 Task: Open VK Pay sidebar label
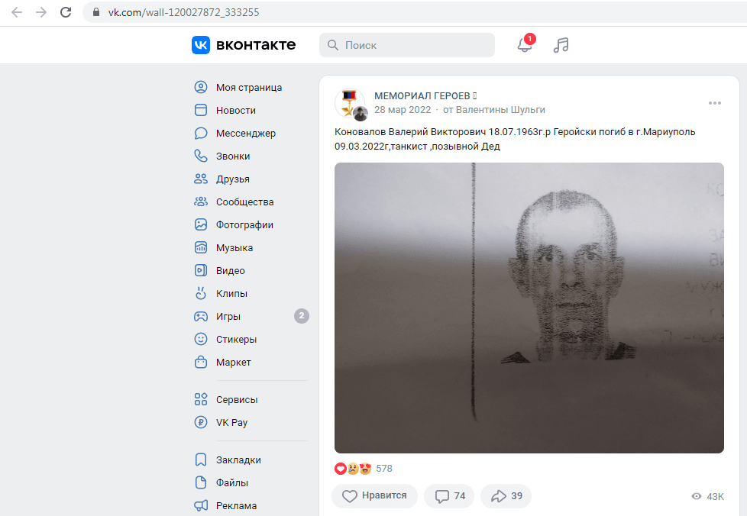(231, 423)
